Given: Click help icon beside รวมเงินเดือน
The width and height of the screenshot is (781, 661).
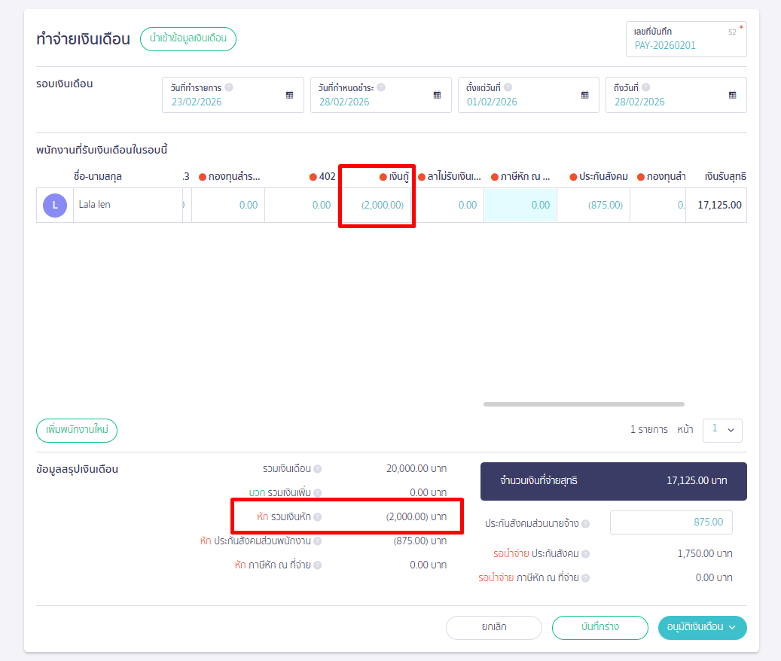Looking at the screenshot, I should pyautogui.click(x=317, y=469).
